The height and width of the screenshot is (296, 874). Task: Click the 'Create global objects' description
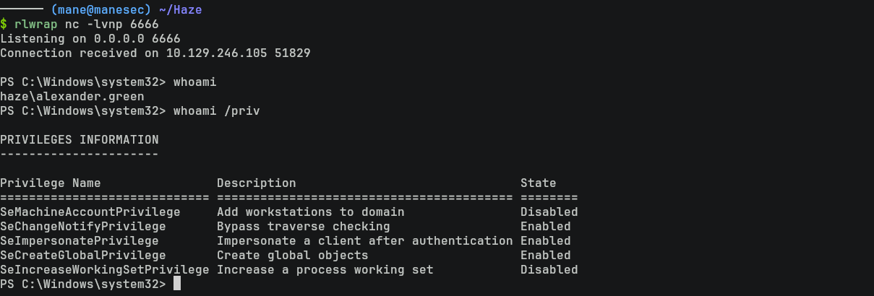tap(293, 256)
